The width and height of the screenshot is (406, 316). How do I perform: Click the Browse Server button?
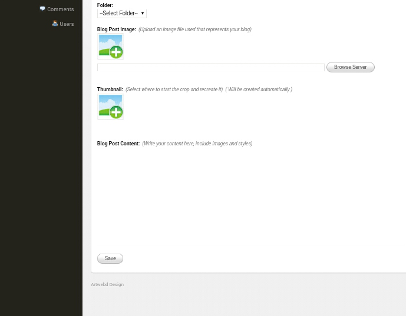click(351, 67)
